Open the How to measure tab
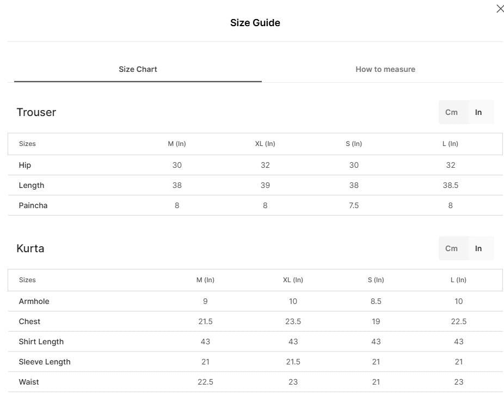This screenshot has width=504, height=420. 385,69
